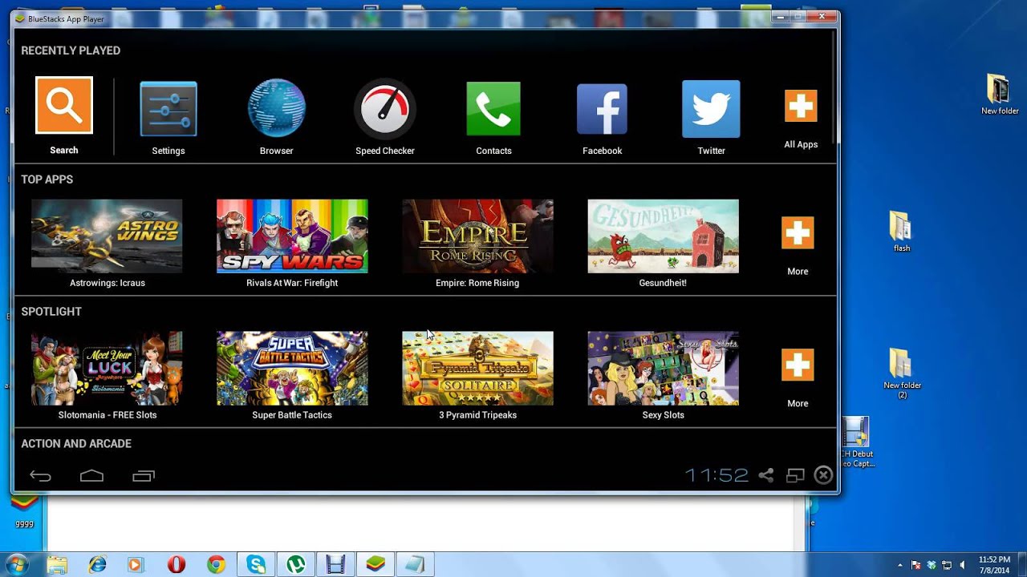Launch the Facebook app
This screenshot has width=1027, height=577.
(602, 109)
